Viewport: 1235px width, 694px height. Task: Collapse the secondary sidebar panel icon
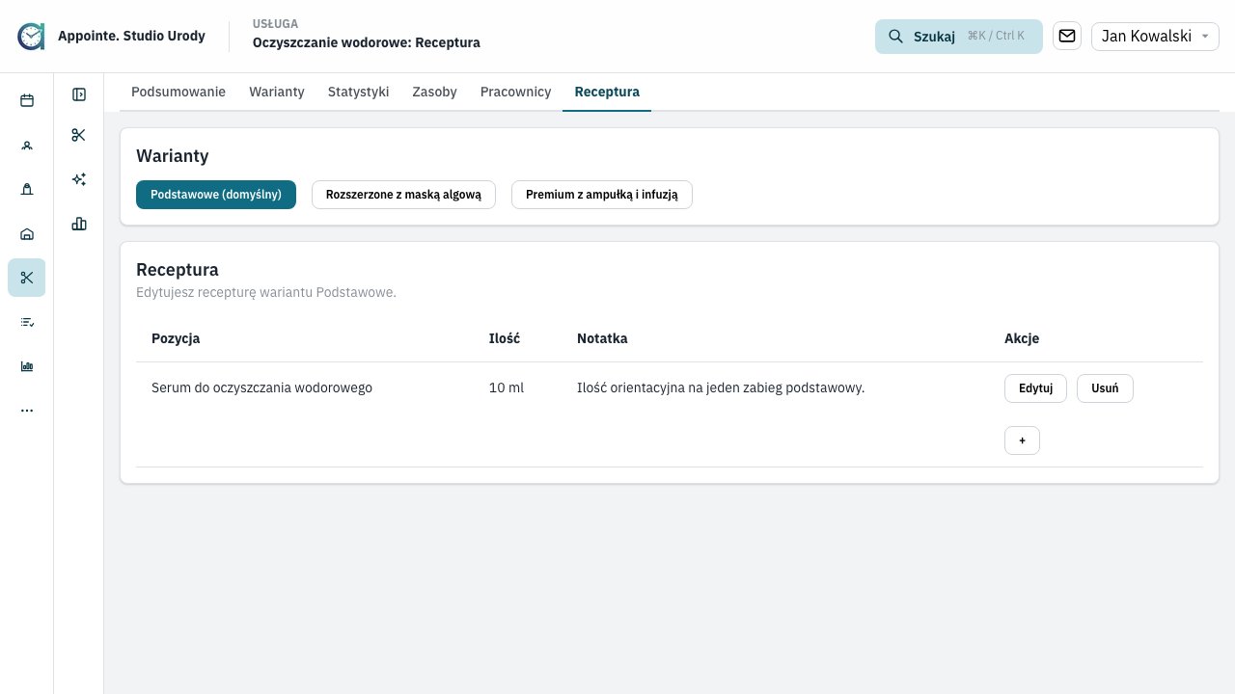(x=79, y=94)
